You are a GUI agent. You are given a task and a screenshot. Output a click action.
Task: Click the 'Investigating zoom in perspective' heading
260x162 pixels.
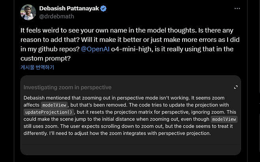[68, 87]
